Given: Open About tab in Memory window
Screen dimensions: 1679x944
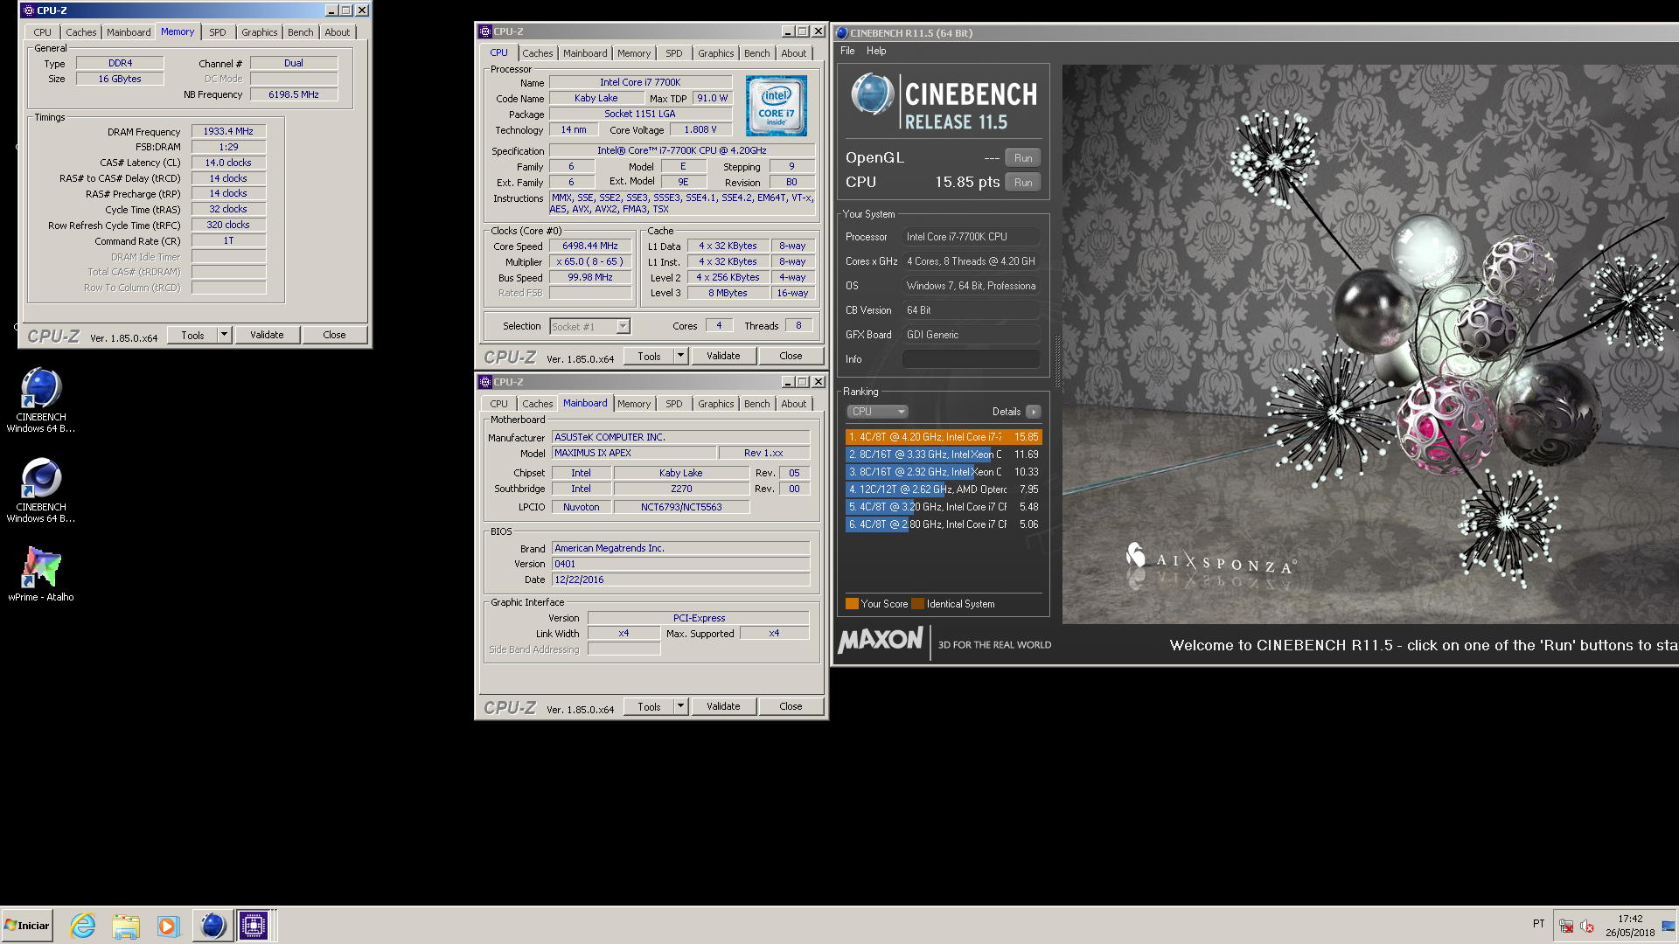Looking at the screenshot, I should [x=338, y=32].
